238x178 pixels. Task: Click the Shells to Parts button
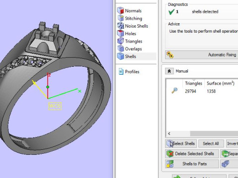tap(192, 164)
